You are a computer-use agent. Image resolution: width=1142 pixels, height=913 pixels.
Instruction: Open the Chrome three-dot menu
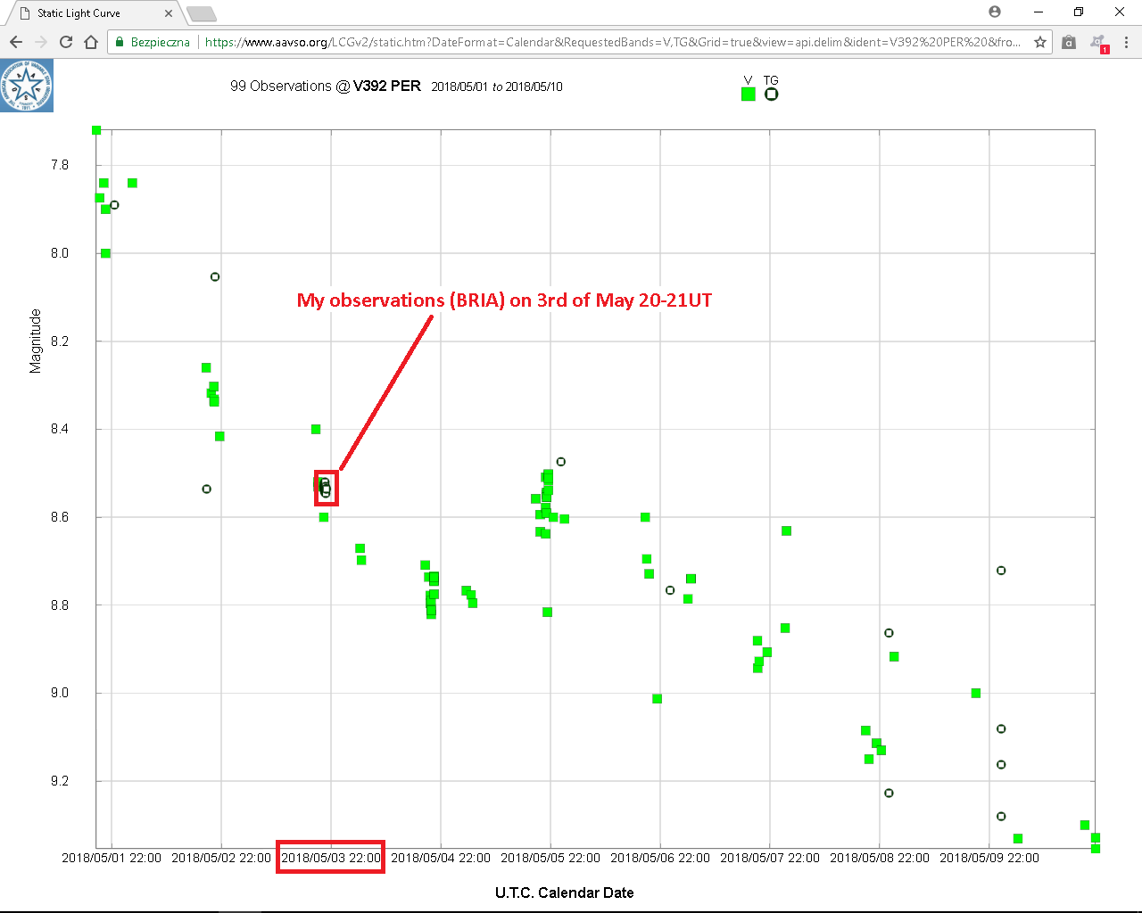(x=1126, y=42)
